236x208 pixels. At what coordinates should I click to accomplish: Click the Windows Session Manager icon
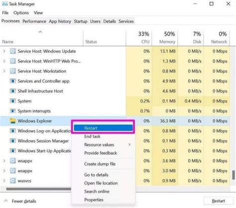pos(13,141)
